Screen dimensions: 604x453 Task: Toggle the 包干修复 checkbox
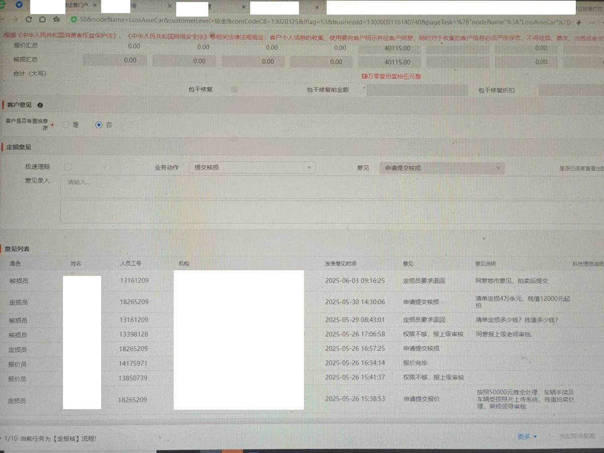click(234, 90)
